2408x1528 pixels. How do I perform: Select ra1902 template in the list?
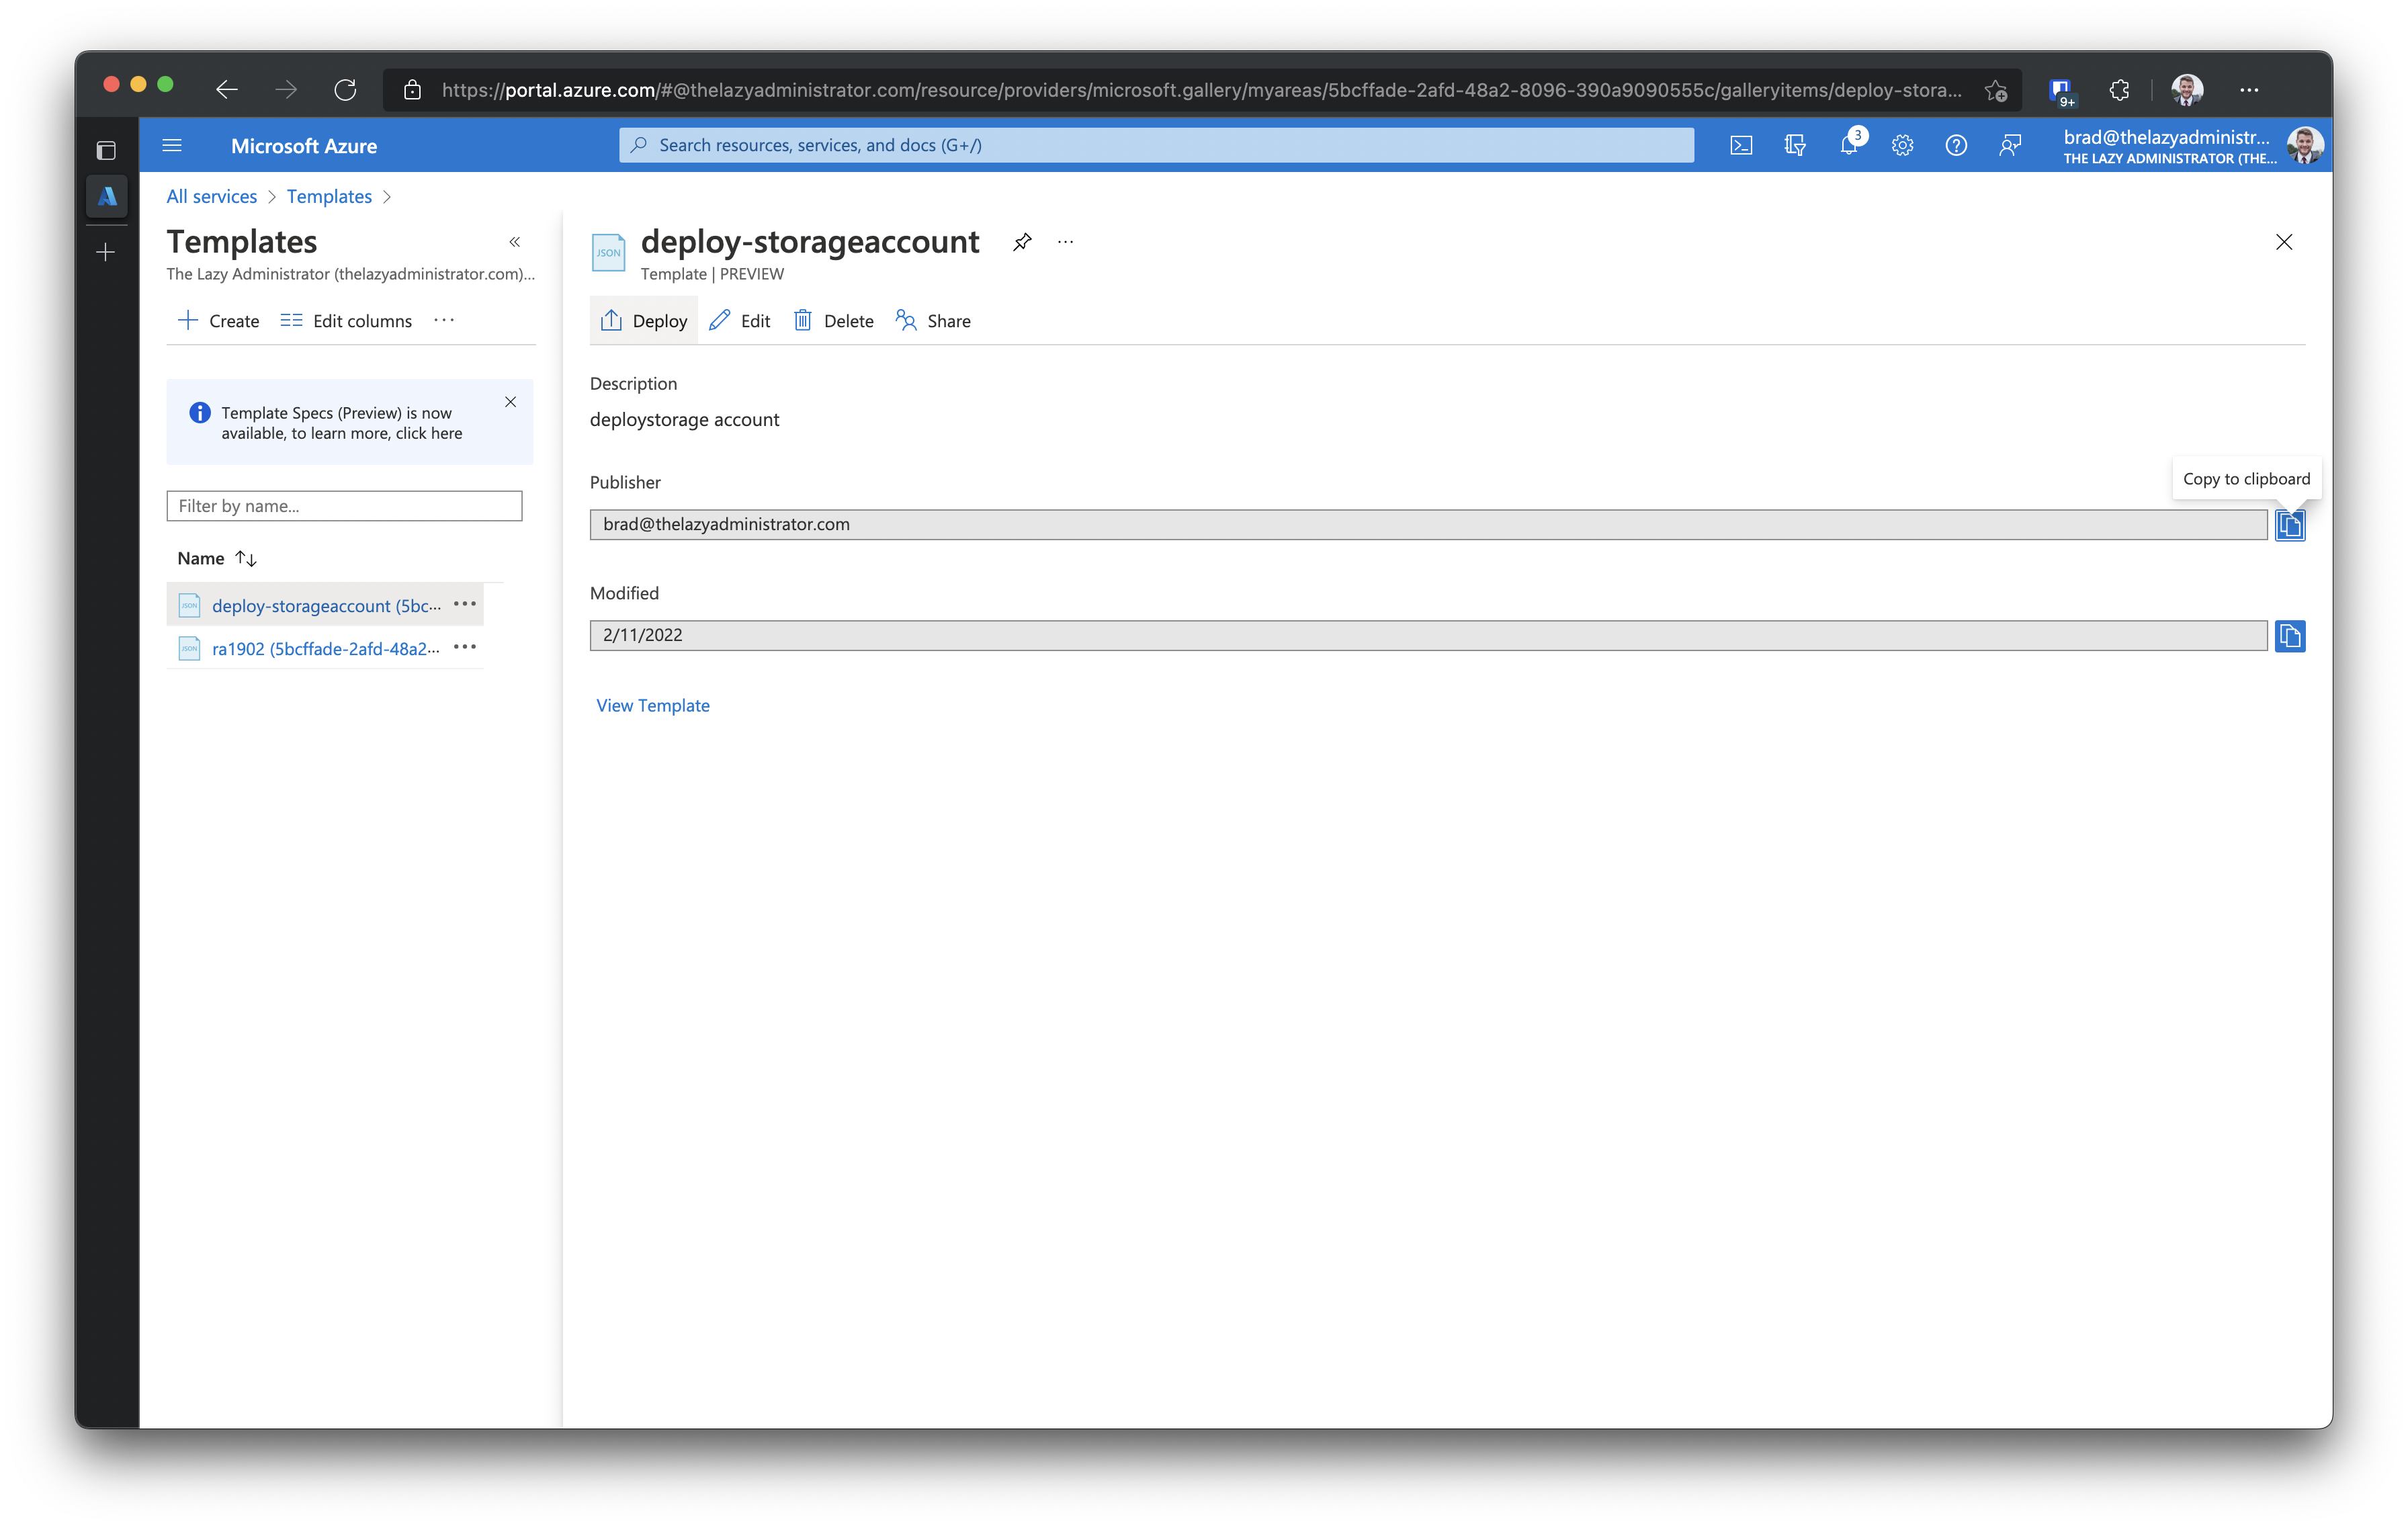[x=326, y=648]
